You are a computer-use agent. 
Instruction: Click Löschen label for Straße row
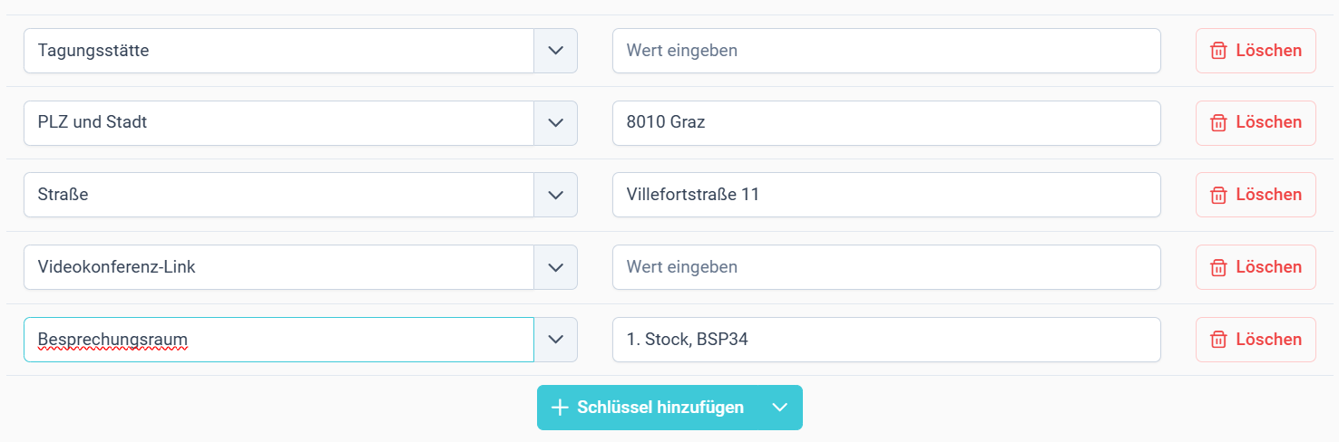tap(1269, 195)
